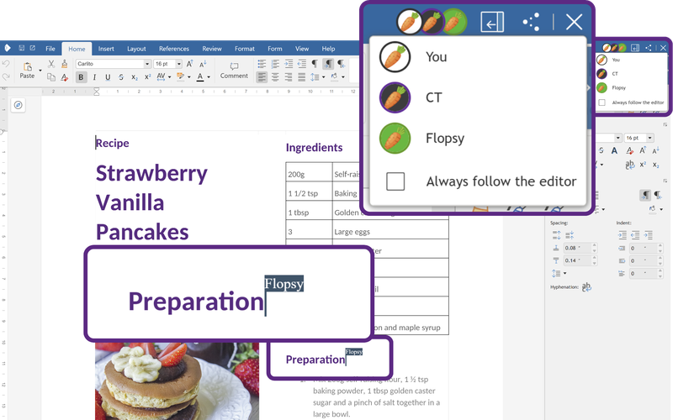Switch to the Insert tab

coord(106,49)
